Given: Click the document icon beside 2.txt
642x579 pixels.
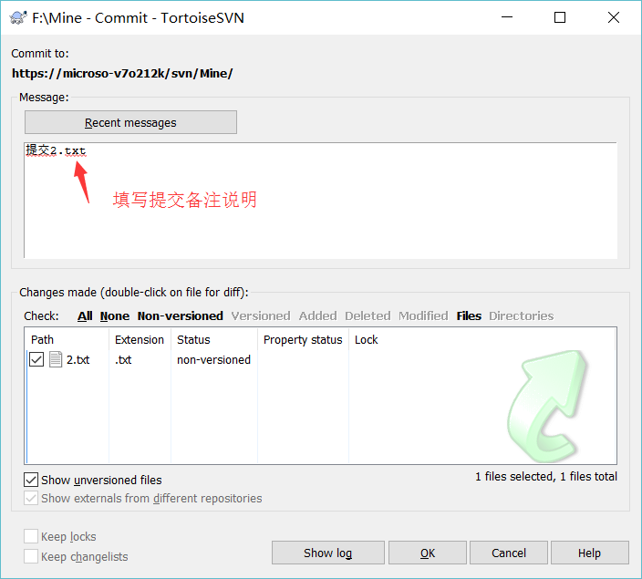Looking at the screenshot, I should 56,359.
